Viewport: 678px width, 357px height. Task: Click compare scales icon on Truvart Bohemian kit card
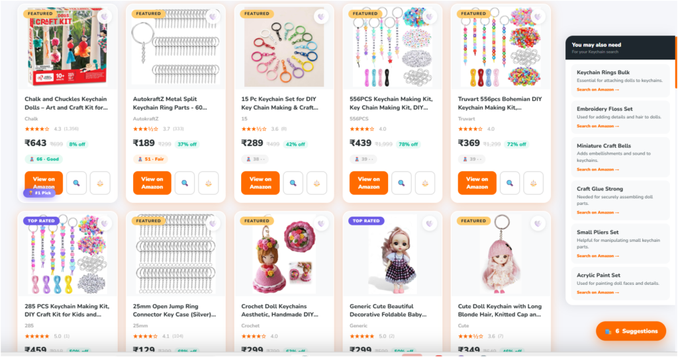coord(533,183)
